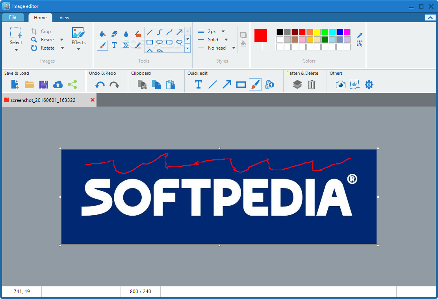The image size is (438, 299).
Task: Switch to the View tab
Action: click(x=64, y=18)
